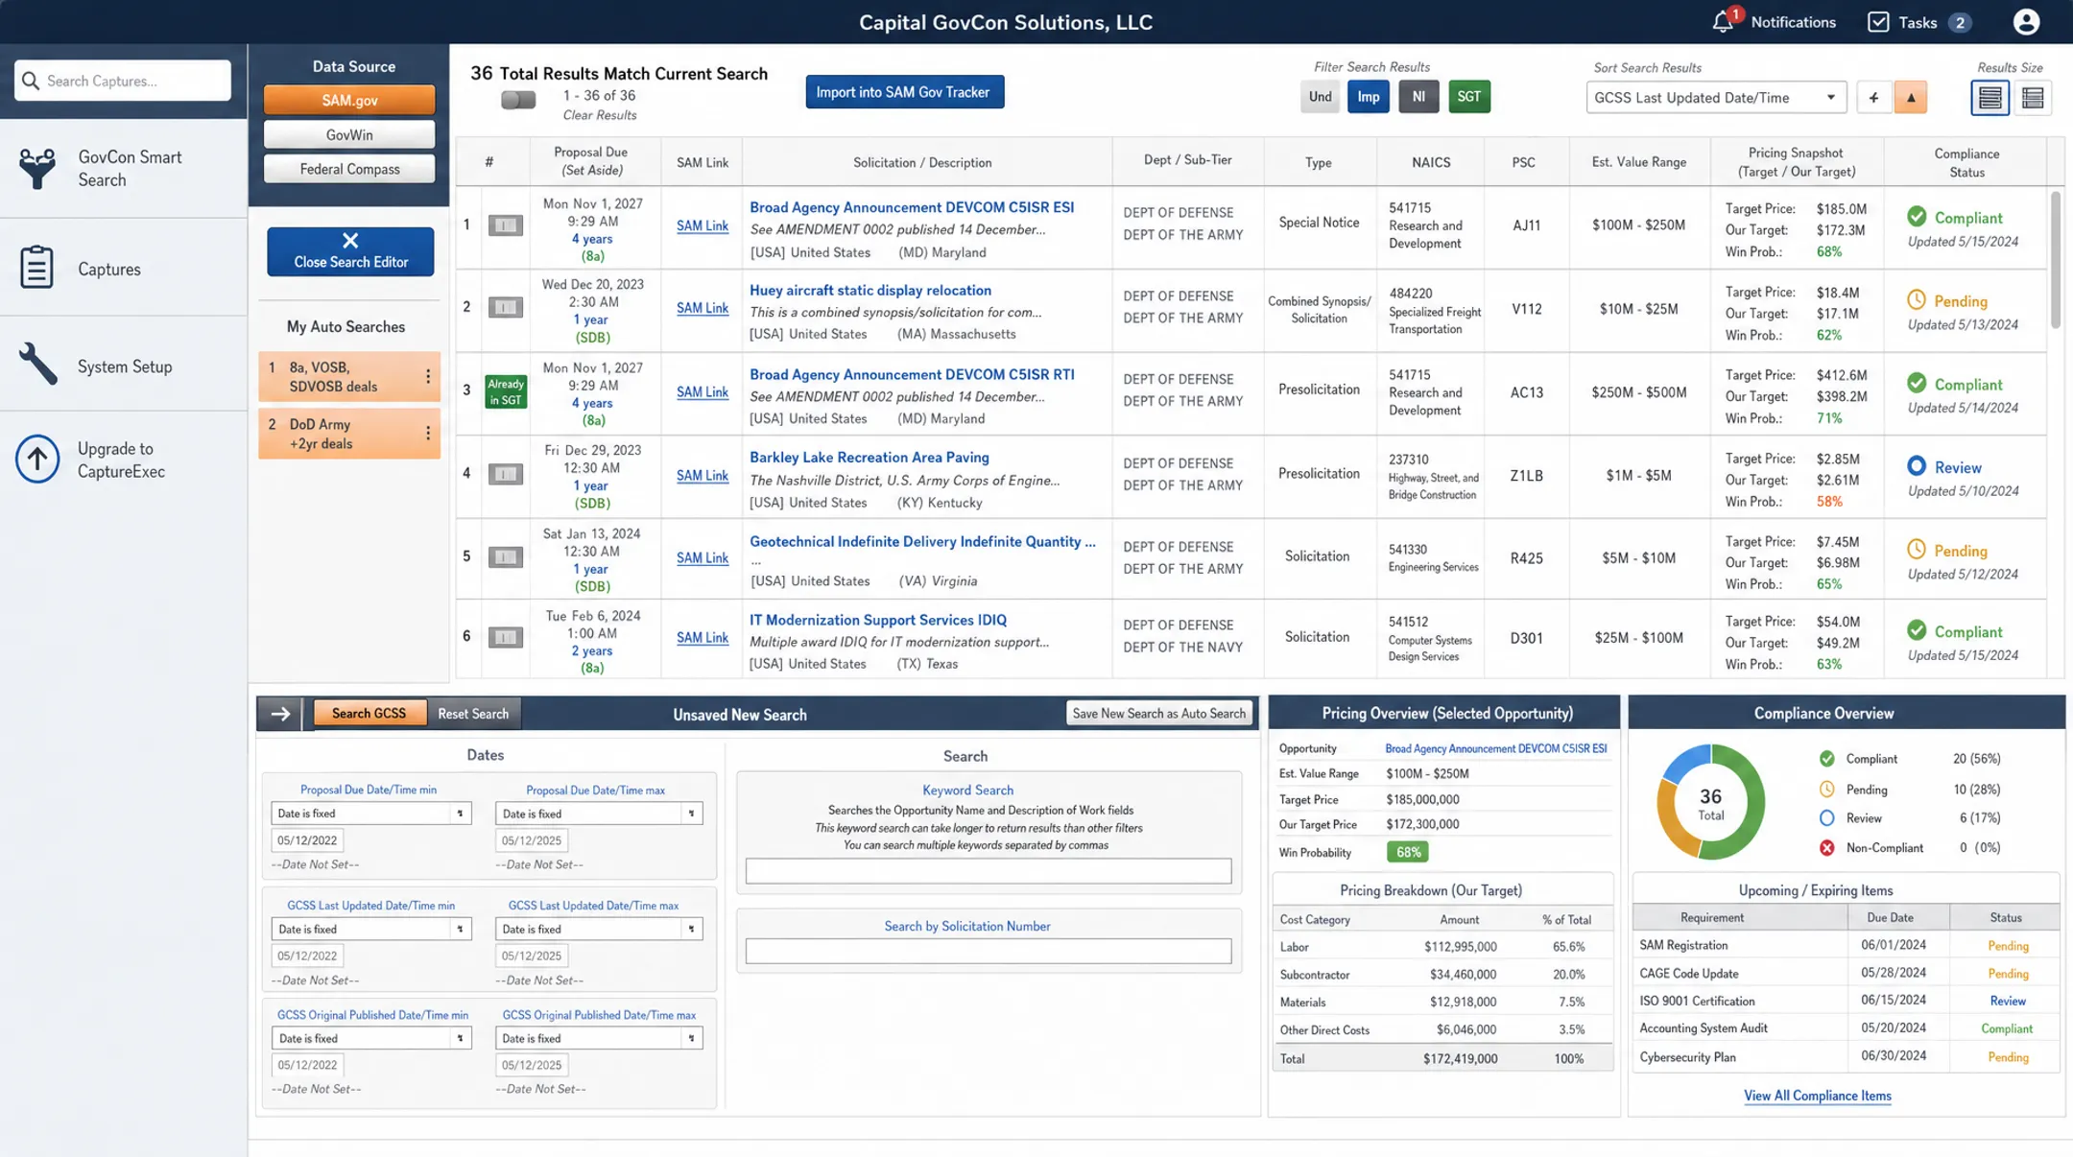The width and height of the screenshot is (2073, 1157).
Task: Click the 68% Win Probability badge
Action: 1407,852
